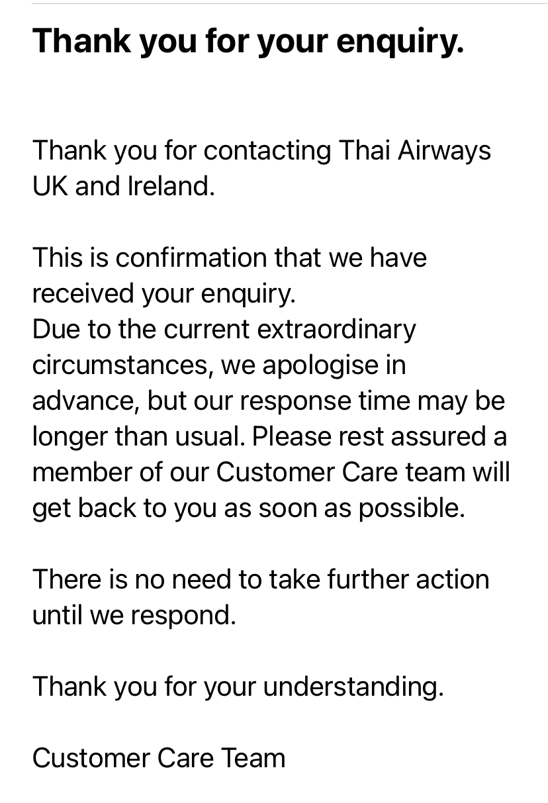The width and height of the screenshot is (548, 803).
Task: Click 'Thank you for your understanding.' line
Action: click(x=238, y=688)
